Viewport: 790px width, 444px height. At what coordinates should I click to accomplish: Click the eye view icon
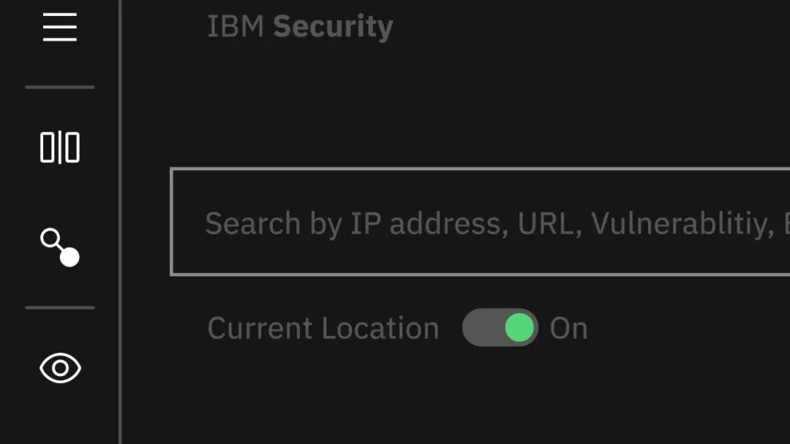pyautogui.click(x=60, y=367)
